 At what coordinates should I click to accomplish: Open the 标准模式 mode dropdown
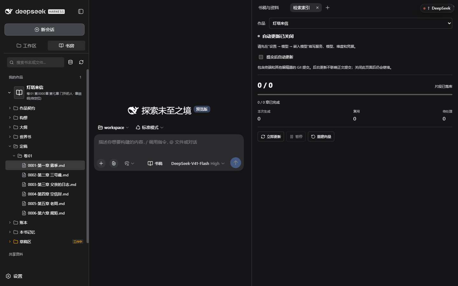click(149, 127)
